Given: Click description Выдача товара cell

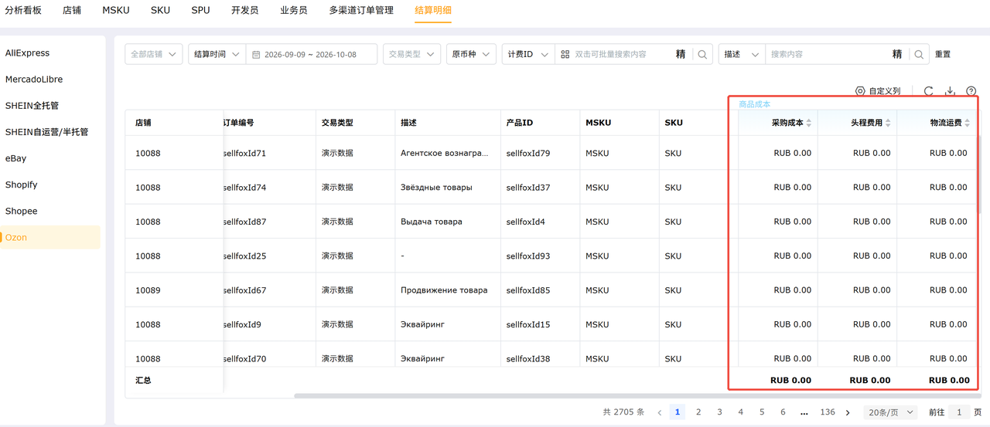Looking at the screenshot, I should tap(432, 222).
